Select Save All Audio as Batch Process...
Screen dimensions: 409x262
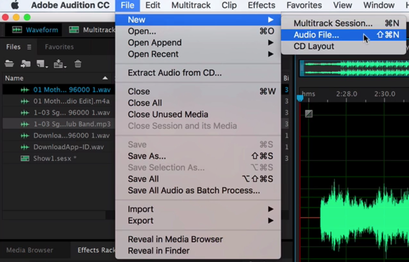pyautogui.click(x=198, y=190)
